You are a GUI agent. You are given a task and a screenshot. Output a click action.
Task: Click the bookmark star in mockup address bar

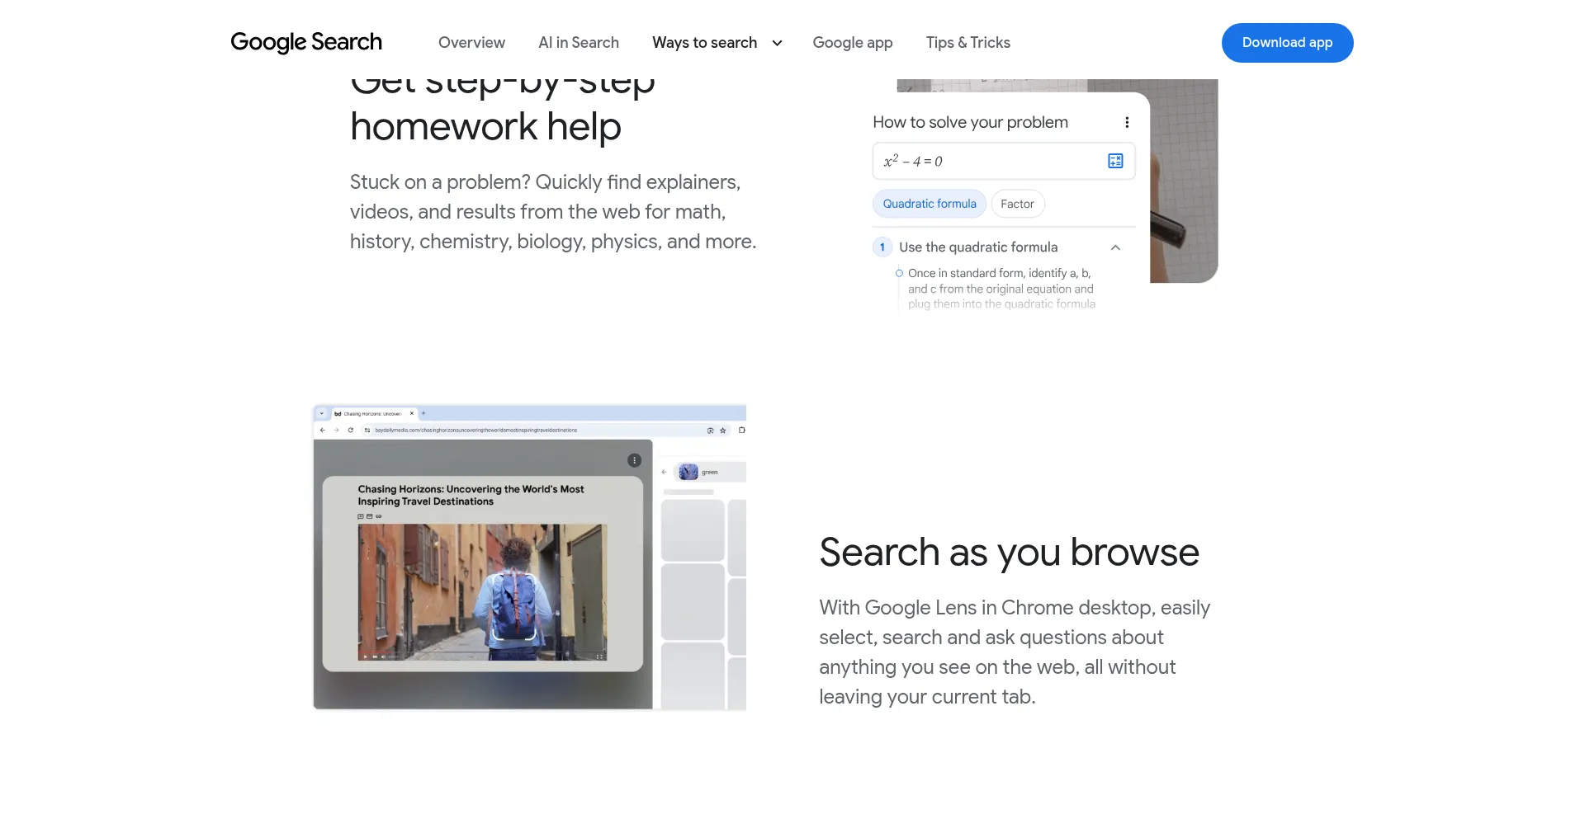723,430
